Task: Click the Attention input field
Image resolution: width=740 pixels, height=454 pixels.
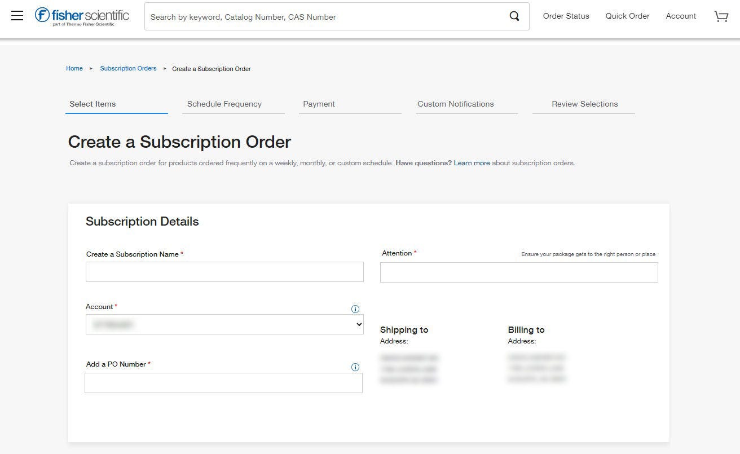Action: (519, 272)
